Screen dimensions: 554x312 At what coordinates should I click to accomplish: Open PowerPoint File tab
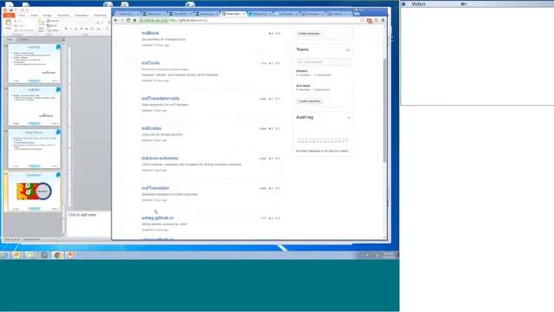(9, 16)
